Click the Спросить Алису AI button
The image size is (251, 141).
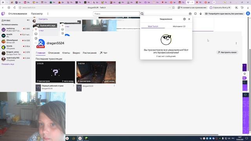[220, 7]
